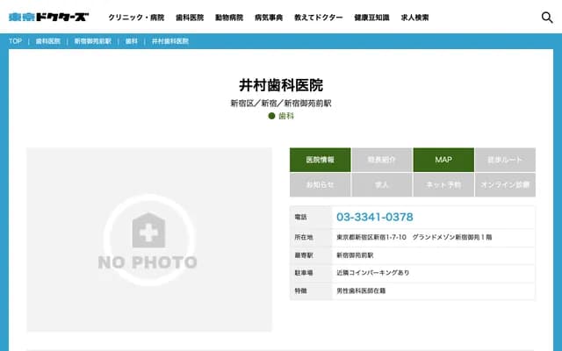Open the 歯科医院 item in the top menu
Viewport: 562px width, 351px height.
[190, 18]
